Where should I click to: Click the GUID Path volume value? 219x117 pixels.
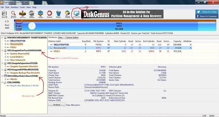coord(109,85)
